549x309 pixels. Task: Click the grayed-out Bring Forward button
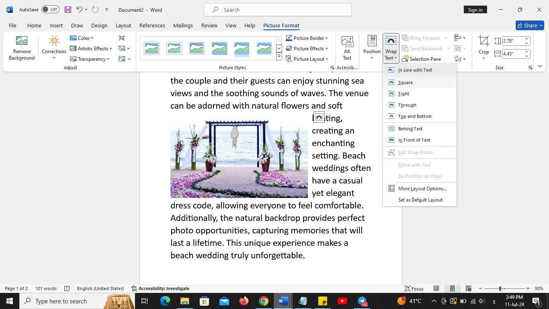(425, 38)
